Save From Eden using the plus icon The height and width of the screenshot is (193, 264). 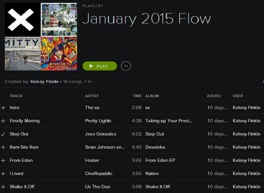click(3, 161)
